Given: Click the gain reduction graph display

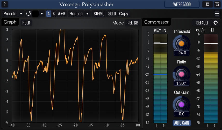Looking at the screenshot, I should click(75, 76).
